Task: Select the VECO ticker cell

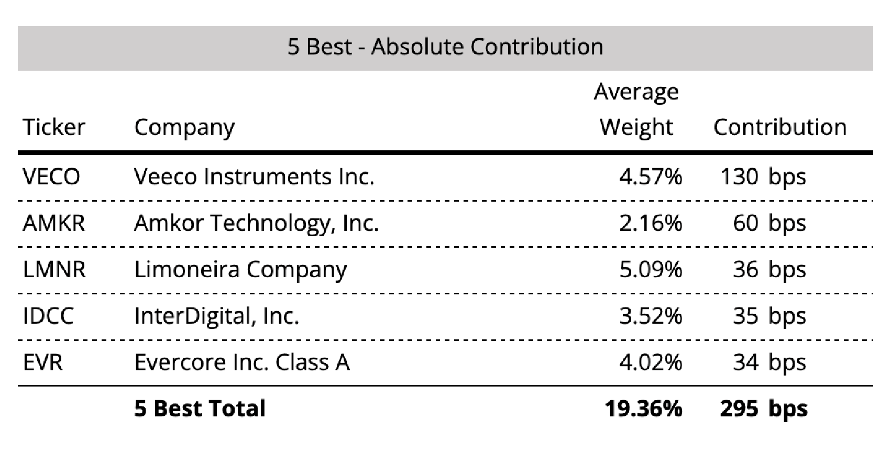Action: coord(51,177)
